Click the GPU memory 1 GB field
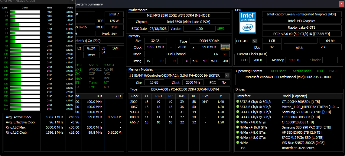 tap(272, 41)
